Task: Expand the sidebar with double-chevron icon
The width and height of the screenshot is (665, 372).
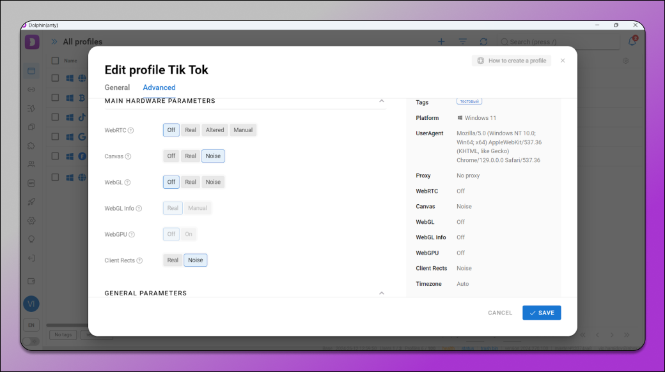Action: point(54,41)
